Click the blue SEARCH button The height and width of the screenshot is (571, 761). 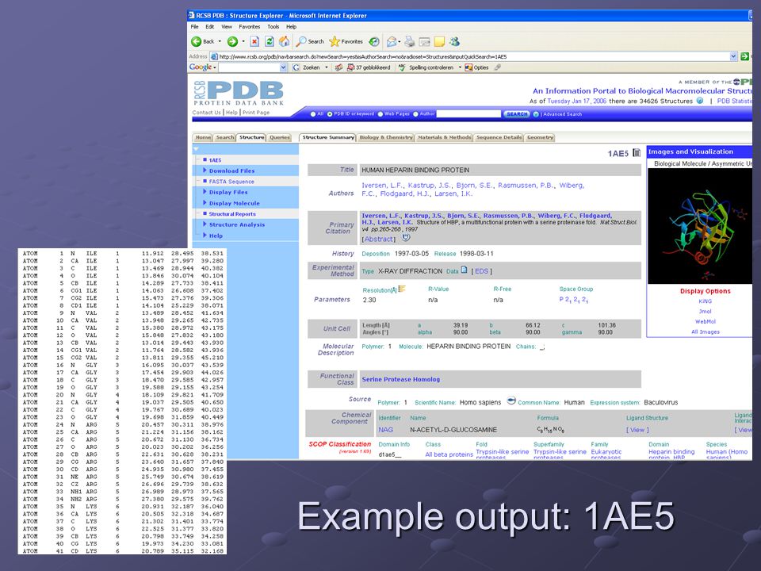click(516, 114)
